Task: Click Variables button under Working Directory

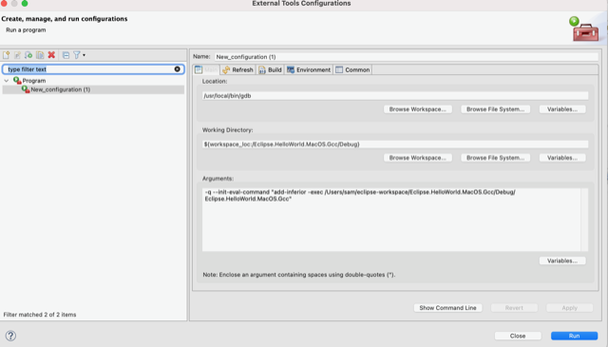Action: point(562,158)
